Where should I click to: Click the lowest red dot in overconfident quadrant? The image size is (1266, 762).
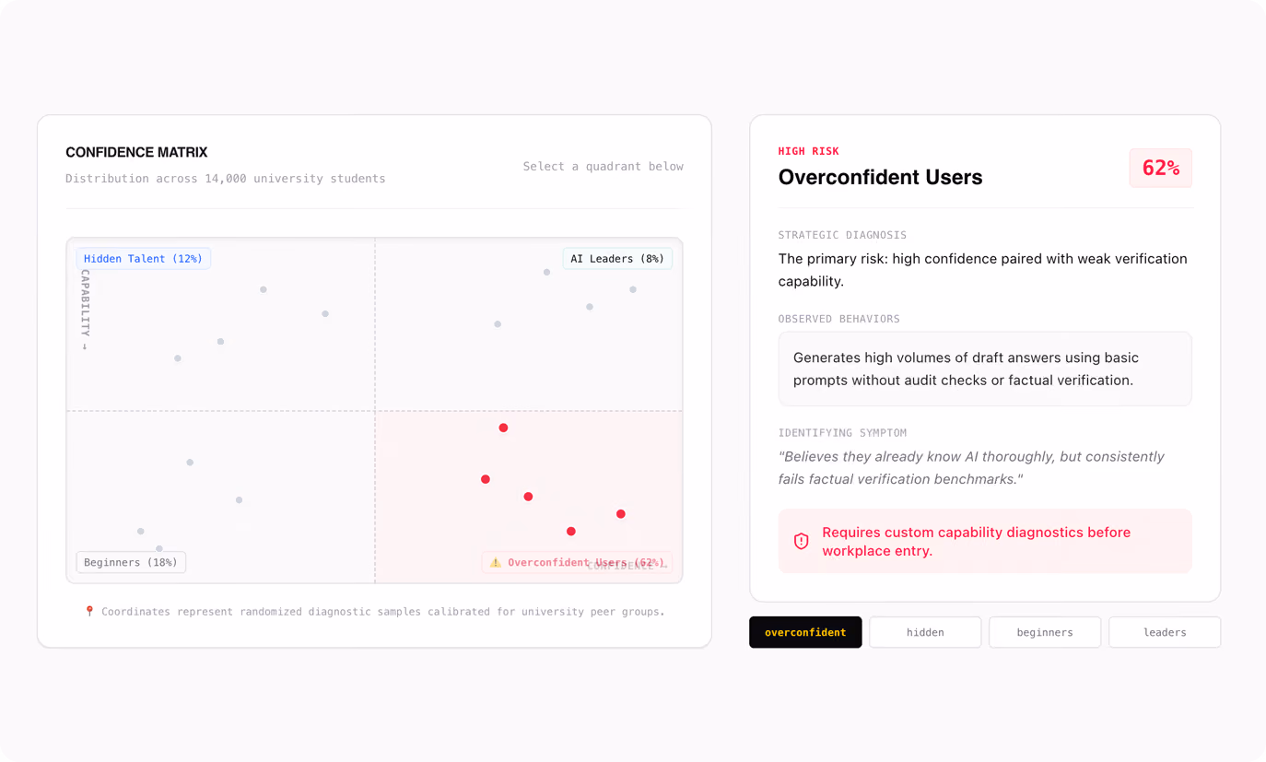click(571, 532)
